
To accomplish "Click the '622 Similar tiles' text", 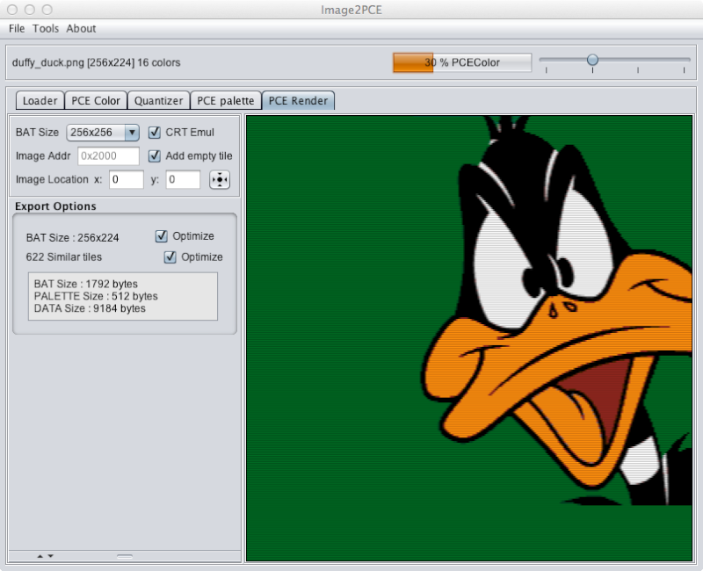I will 63,257.
